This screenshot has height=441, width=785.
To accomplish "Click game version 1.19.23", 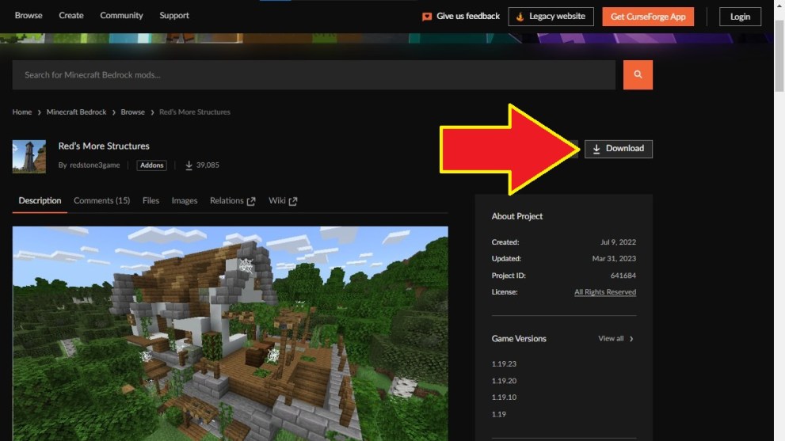I will coord(504,364).
